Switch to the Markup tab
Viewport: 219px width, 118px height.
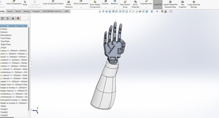pyautogui.click(x=27, y=11)
